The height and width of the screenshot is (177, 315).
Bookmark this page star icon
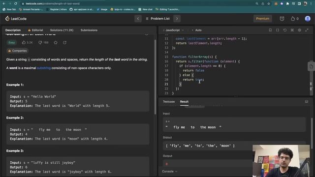pos(268,3)
